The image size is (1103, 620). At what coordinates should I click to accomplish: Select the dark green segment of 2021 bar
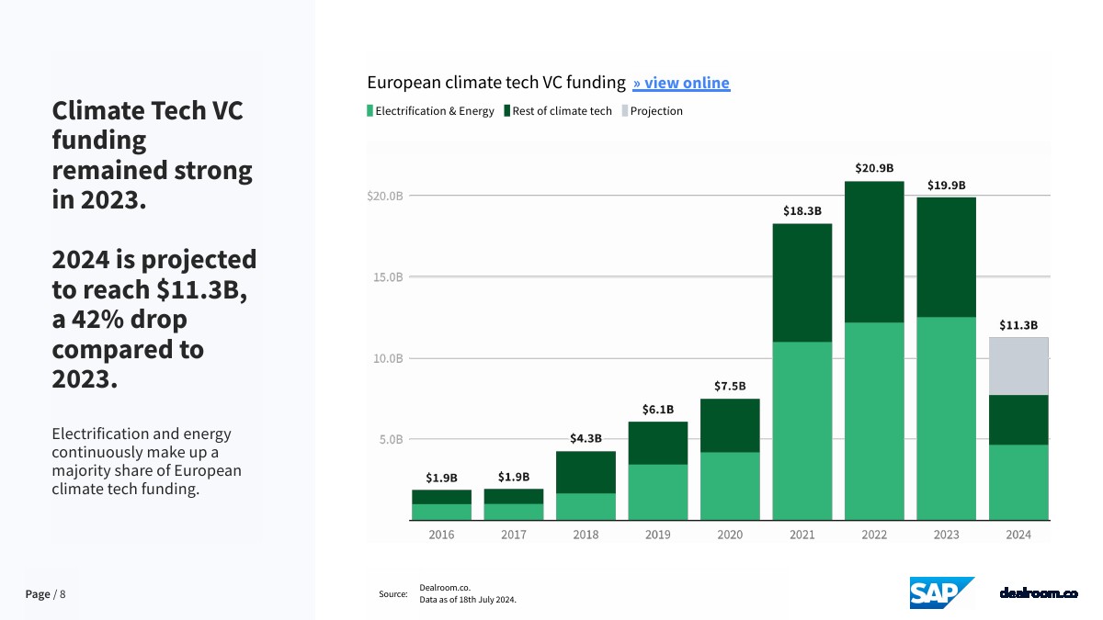802,283
